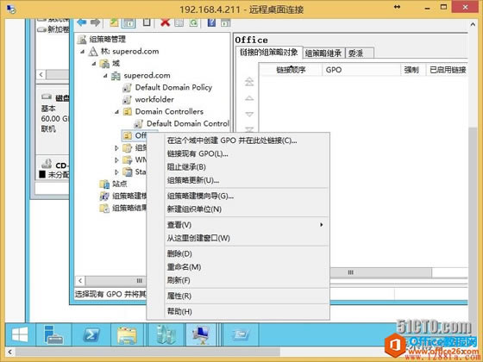Open File Explorer from the taskbar
The width and height of the screenshot is (483, 362).
tap(128, 334)
